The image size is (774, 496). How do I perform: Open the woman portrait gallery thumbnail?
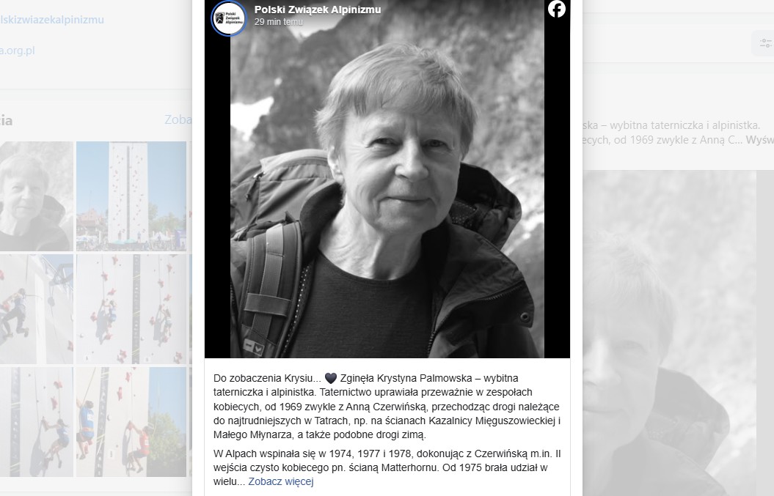37,196
